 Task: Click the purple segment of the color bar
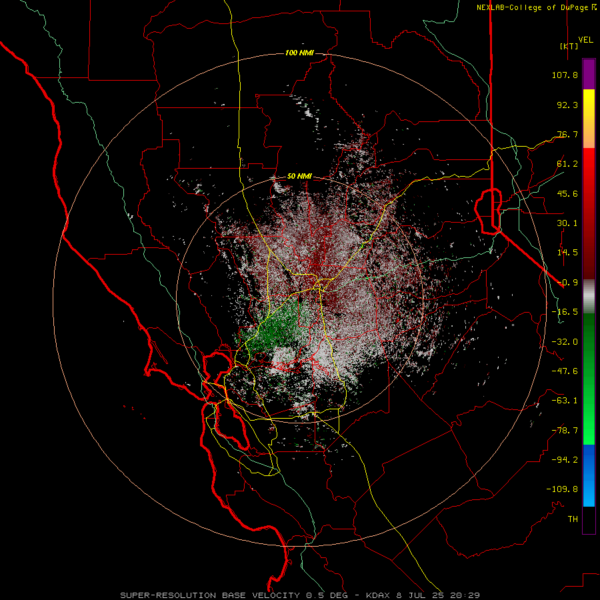pyautogui.click(x=589, y=75)
